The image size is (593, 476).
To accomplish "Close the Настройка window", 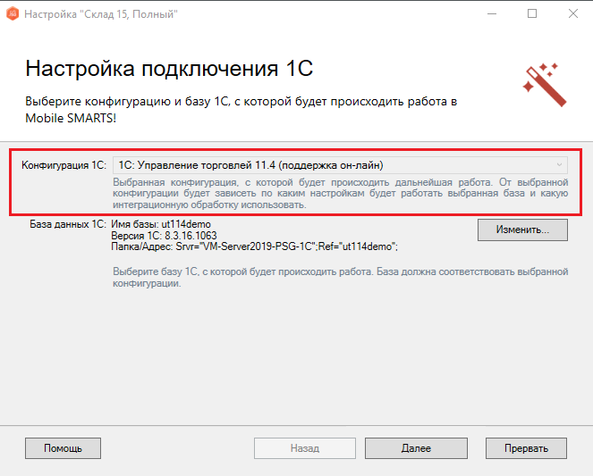I will click(x=573, y=14).
